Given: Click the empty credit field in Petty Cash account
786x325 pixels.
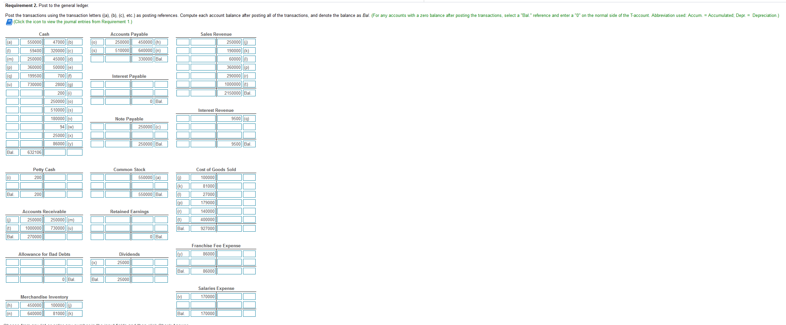Looking at the screenshot, I should [x=54, y=177].
